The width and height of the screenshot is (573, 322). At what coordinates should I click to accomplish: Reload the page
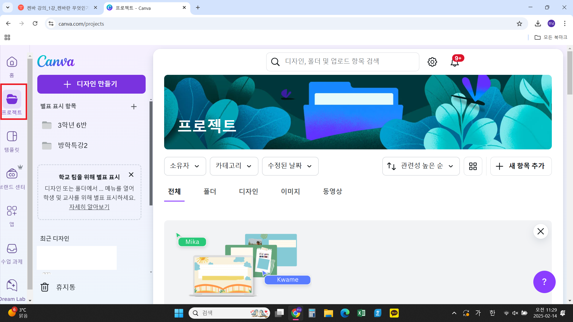tap(35, 24)
